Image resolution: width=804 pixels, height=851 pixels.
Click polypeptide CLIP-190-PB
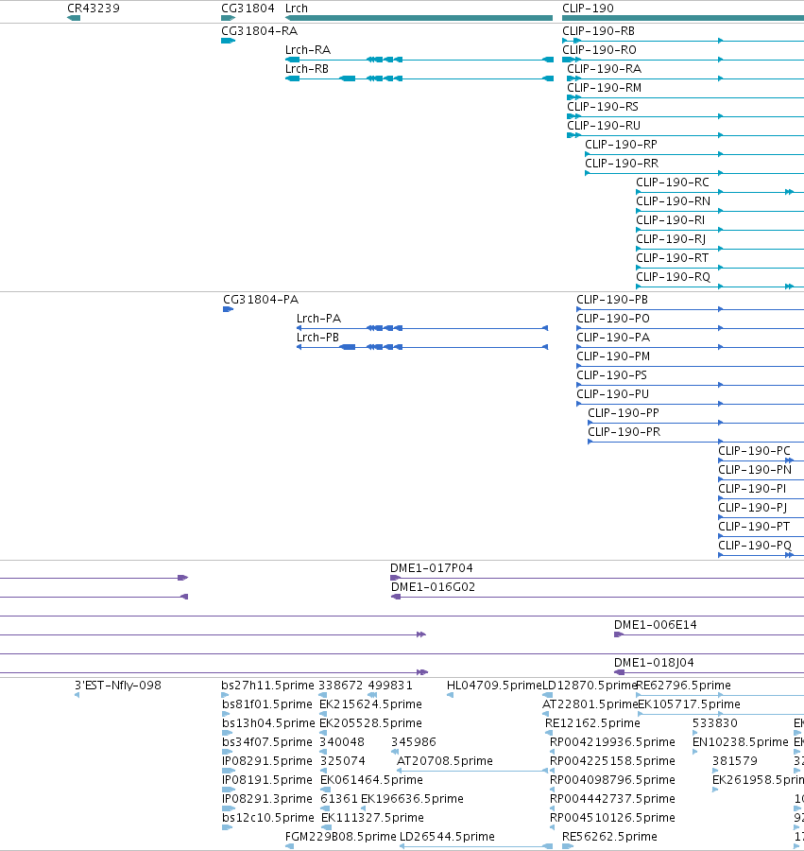(x=612, y=300)
